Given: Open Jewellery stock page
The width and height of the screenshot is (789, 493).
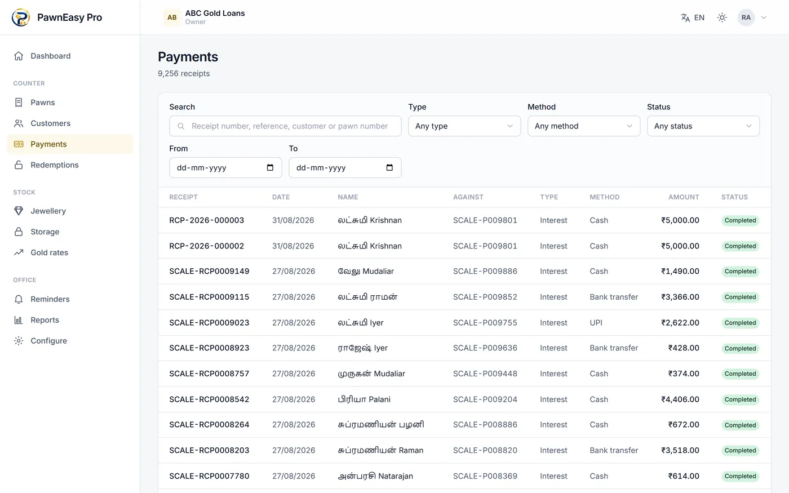Looking at the screenshot, I should [x=70, y=211].
